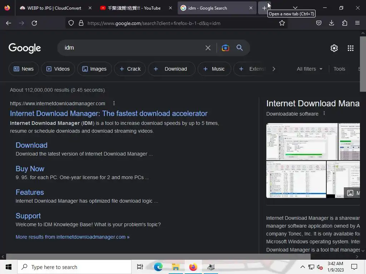
Task: Open taskbar clock 3:42 AM
Action: pyautogui.click(x=335, y=267)
